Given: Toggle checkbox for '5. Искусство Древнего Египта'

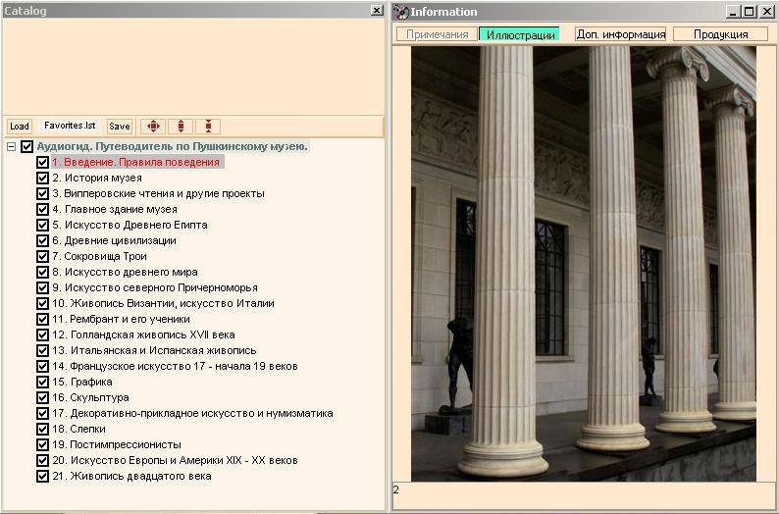Looking at the screenshot, I should coord(42,225).
